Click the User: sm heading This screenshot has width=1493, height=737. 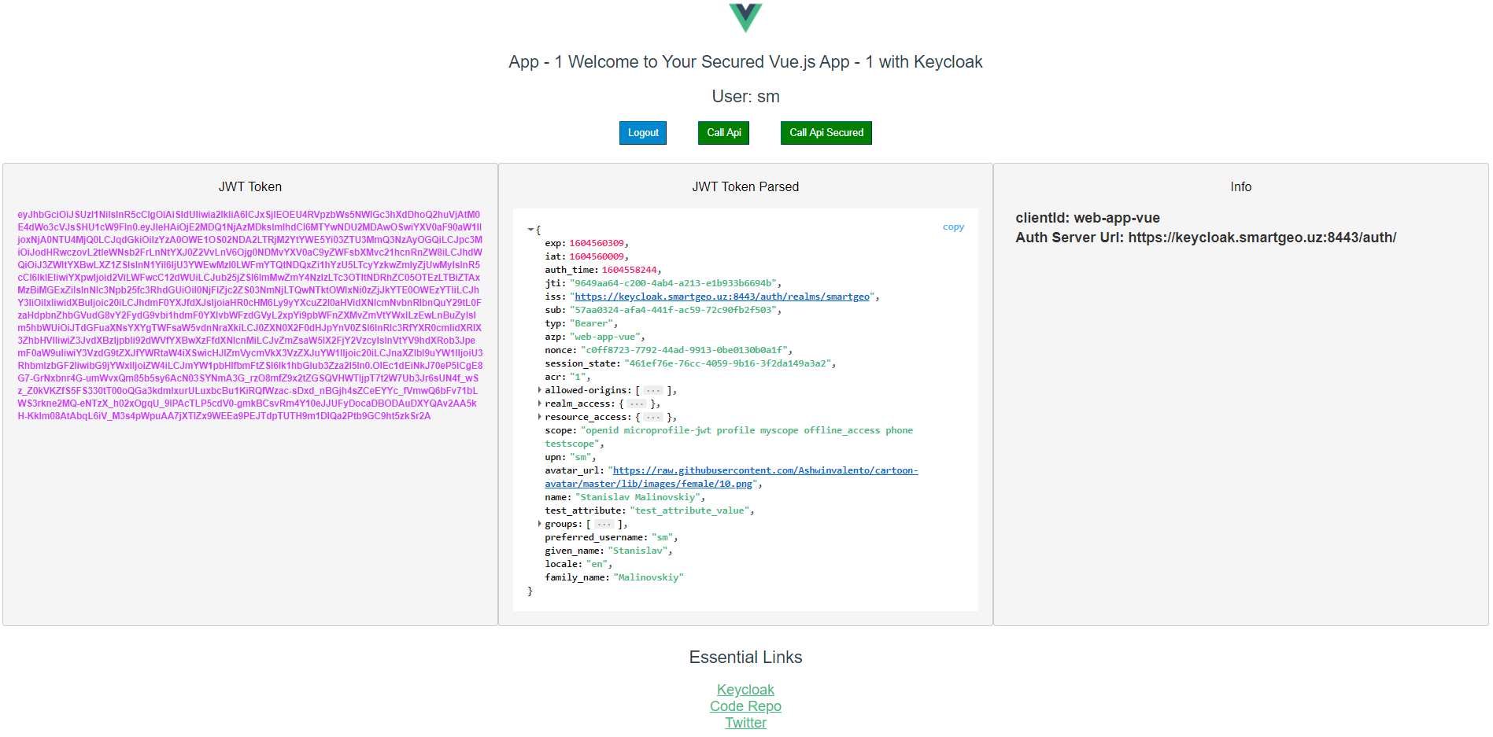[745, 97]
